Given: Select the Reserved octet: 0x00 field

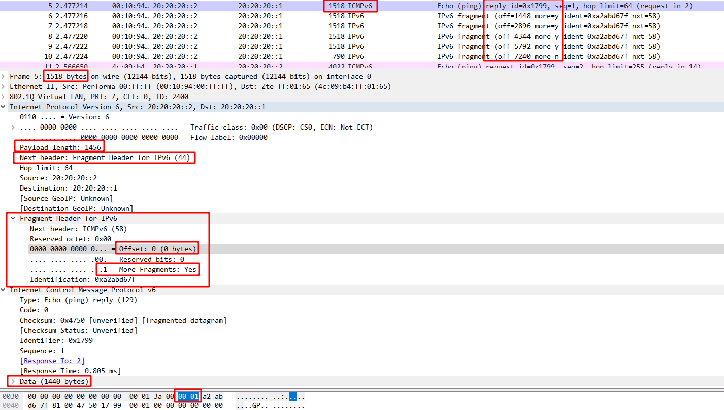Looking at the screenshot, I should 71,239.
